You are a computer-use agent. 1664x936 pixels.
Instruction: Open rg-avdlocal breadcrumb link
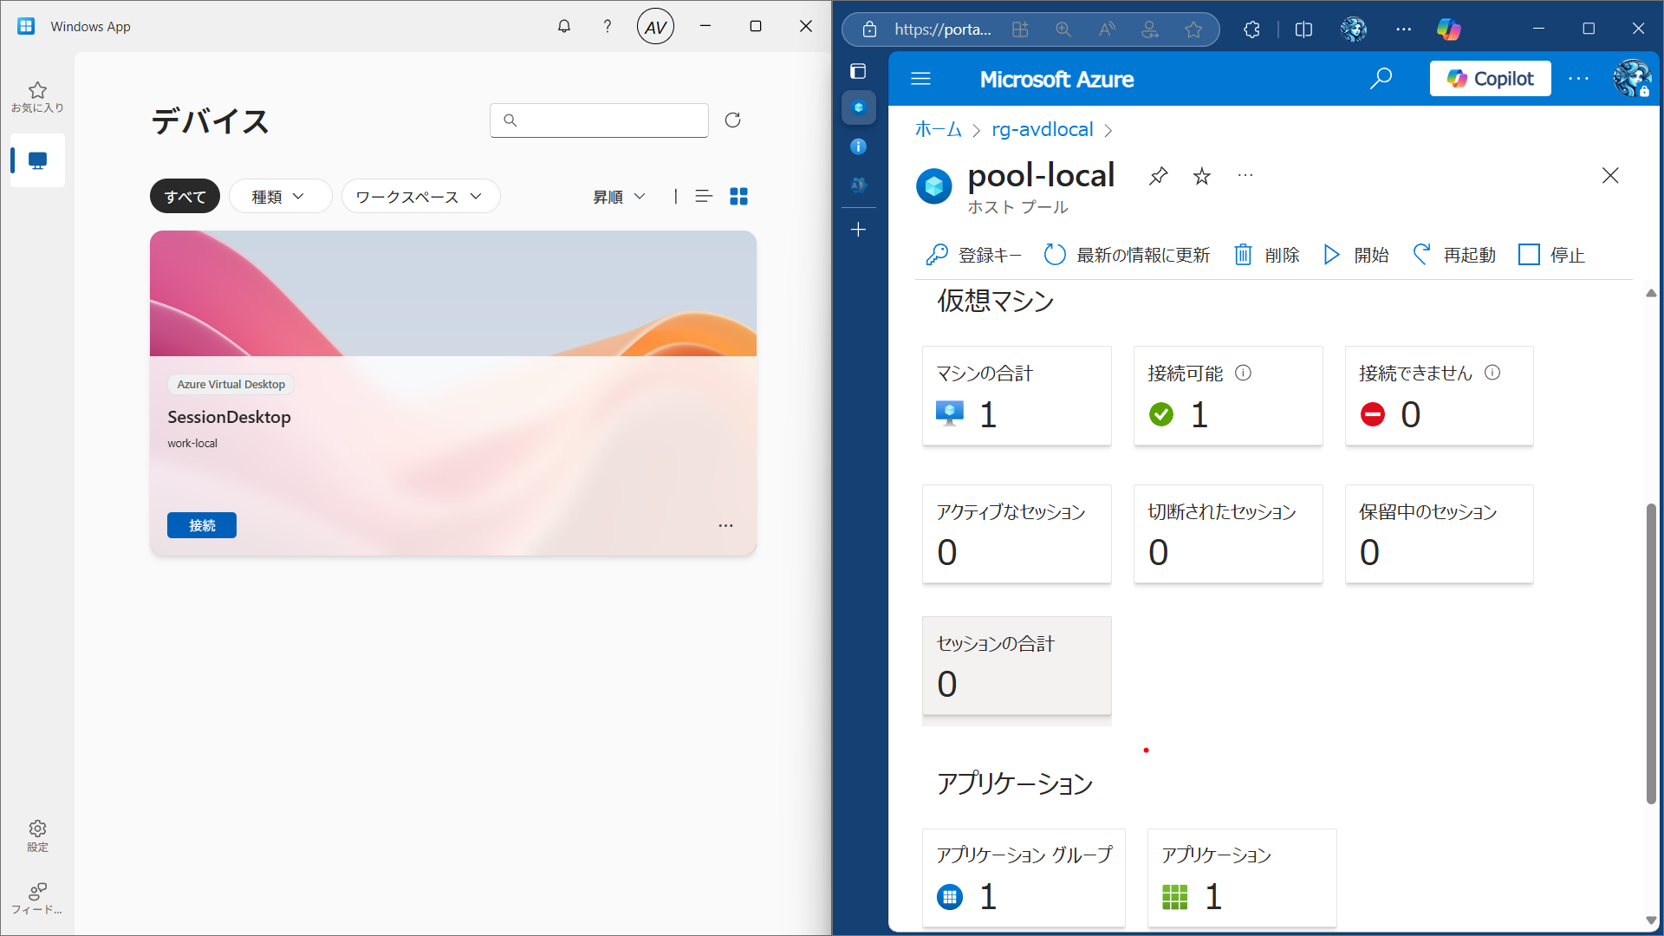pyautogui.click(x=1042, y=129)
